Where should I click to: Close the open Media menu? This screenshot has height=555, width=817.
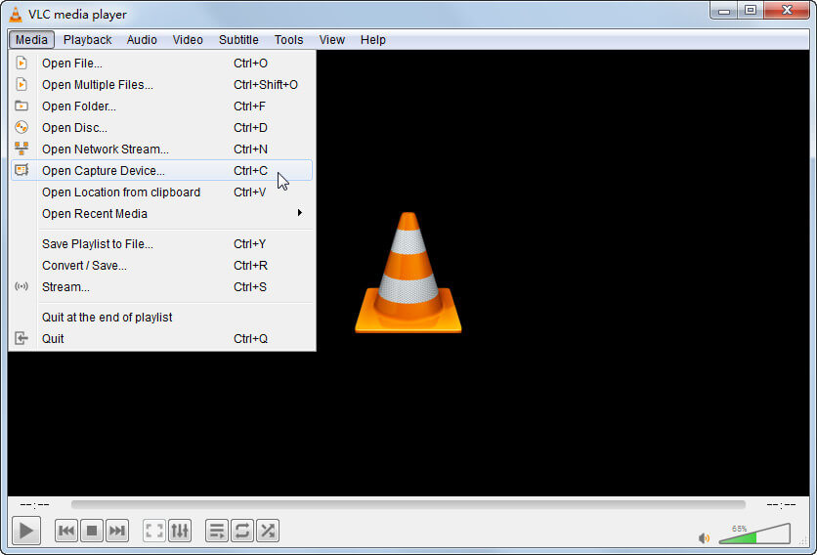(x=31, y=40)
